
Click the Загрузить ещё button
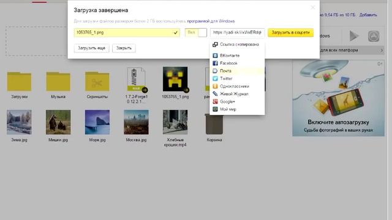click(91, 48)
